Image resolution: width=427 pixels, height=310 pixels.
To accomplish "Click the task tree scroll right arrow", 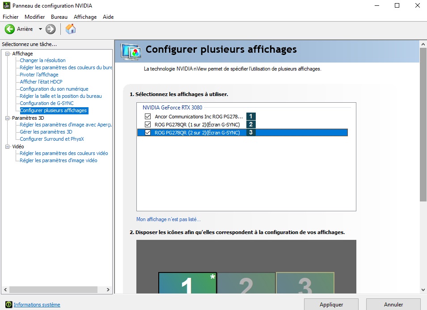I will point(108,289).
